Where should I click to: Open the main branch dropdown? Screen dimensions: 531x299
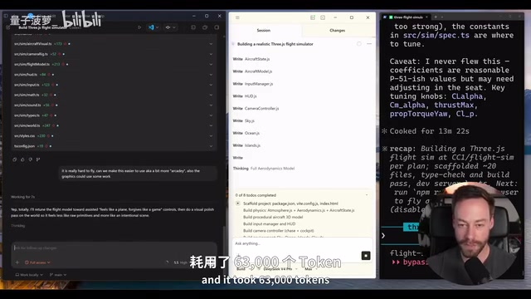pyautogui.click(x=58, y=275)
